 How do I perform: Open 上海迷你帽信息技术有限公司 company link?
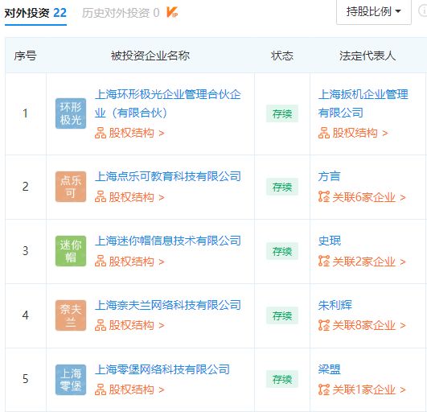point(168,241)
